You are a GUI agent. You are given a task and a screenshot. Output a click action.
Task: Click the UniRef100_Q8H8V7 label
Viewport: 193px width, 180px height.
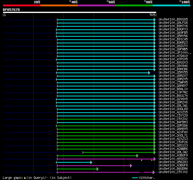(173, 86)
